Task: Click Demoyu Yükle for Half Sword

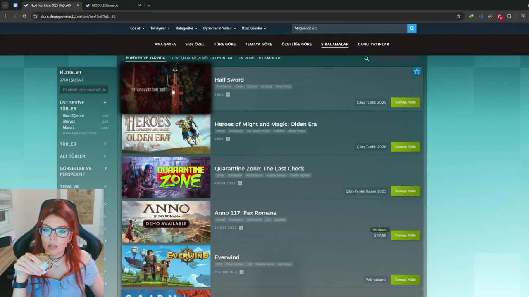Action: [x=405, y=102]
